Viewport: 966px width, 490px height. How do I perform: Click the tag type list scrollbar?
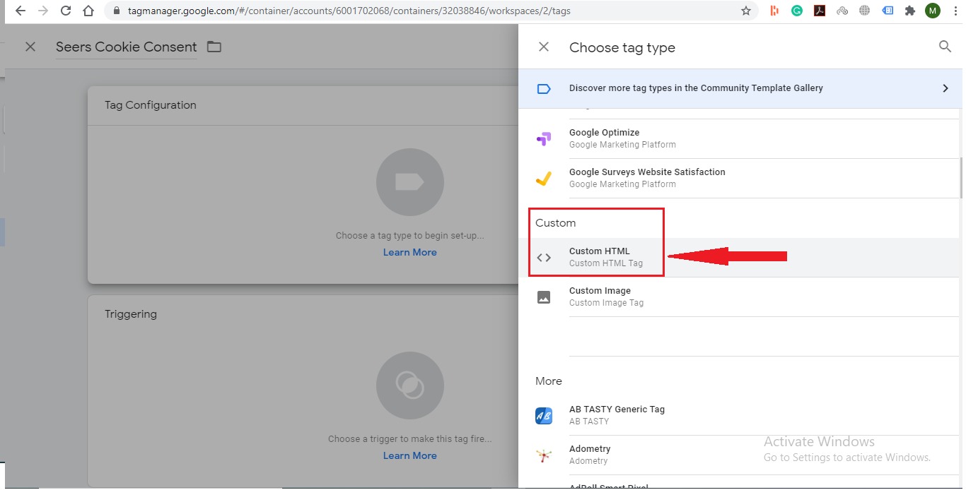pyautogui.click(x=960, y=177)
